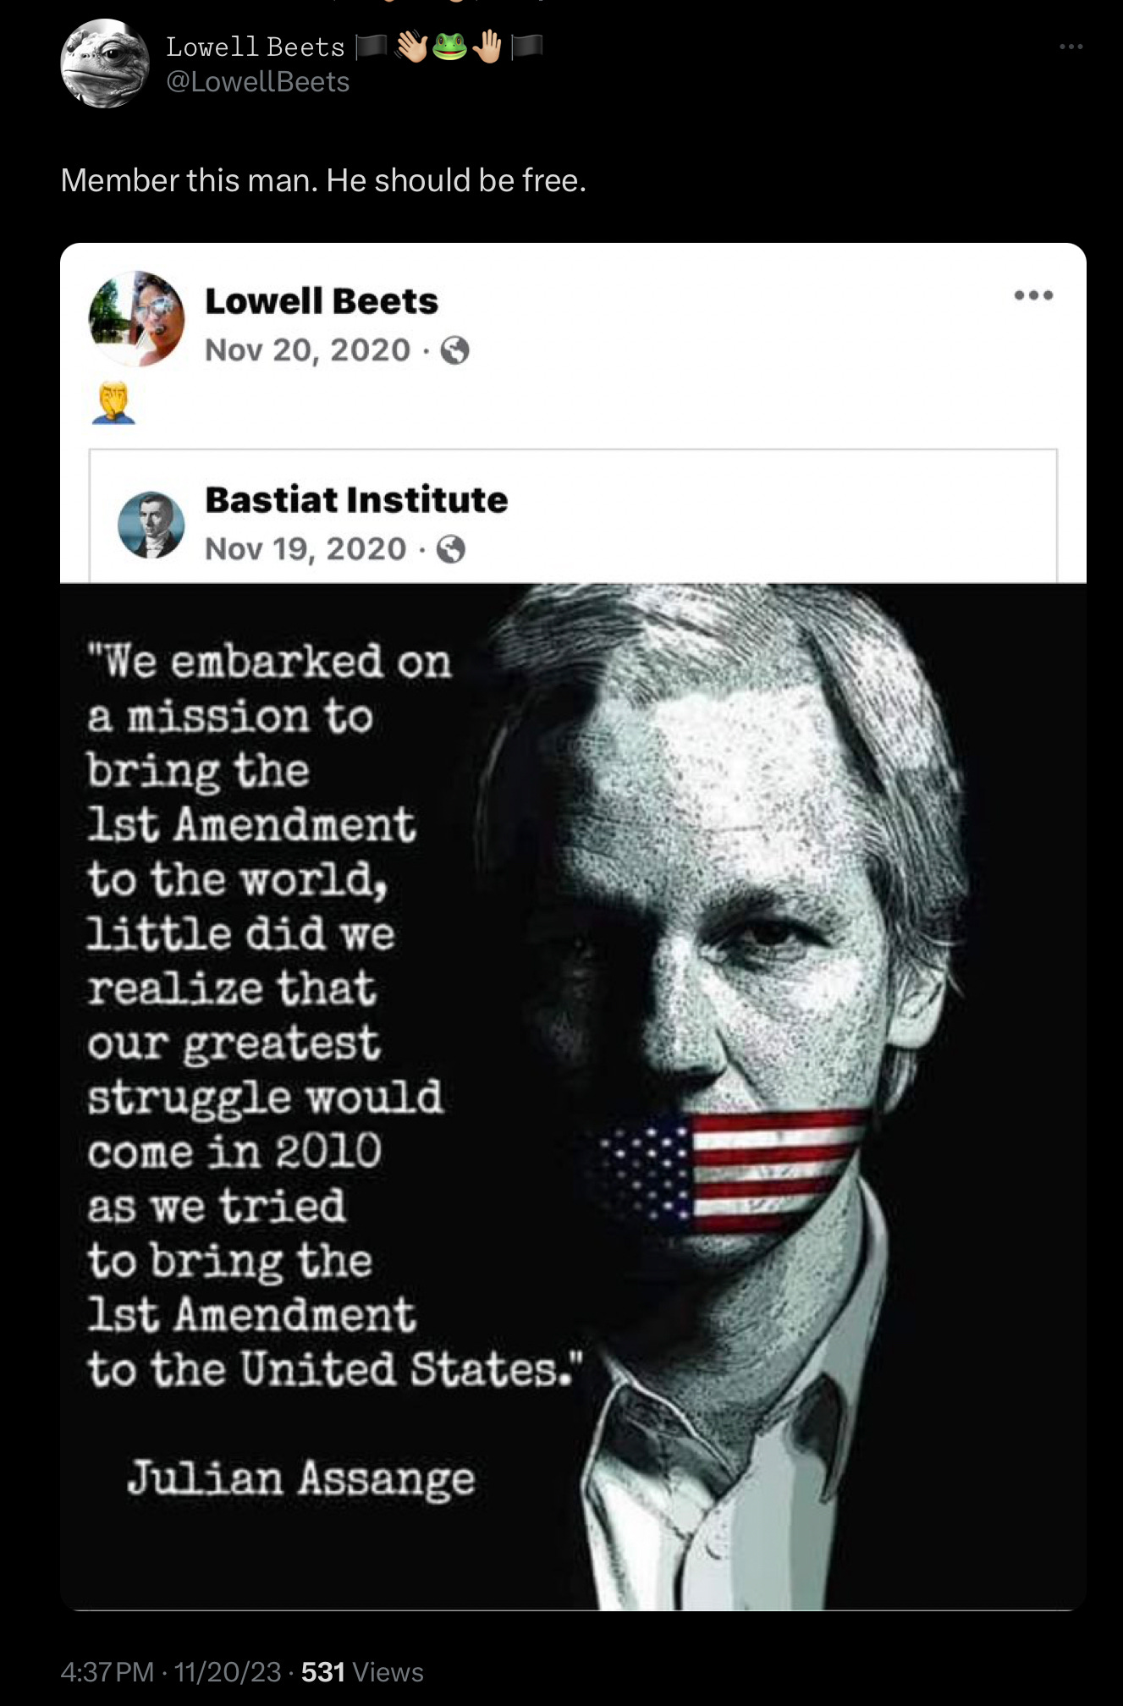Screen dimensions: 1123x1706
Task: Open the @LowellBeets handle link
Action: click(258, 82)
